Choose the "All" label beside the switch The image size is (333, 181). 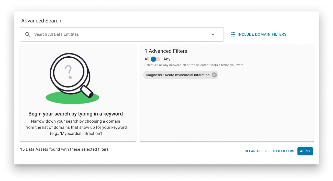(147, 59)
